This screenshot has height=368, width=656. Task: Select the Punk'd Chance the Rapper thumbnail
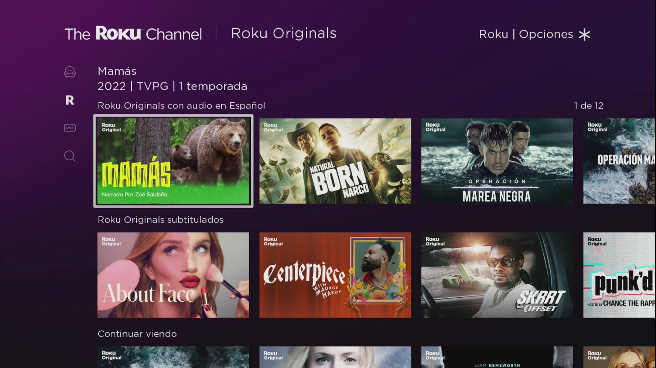(620, 275)
